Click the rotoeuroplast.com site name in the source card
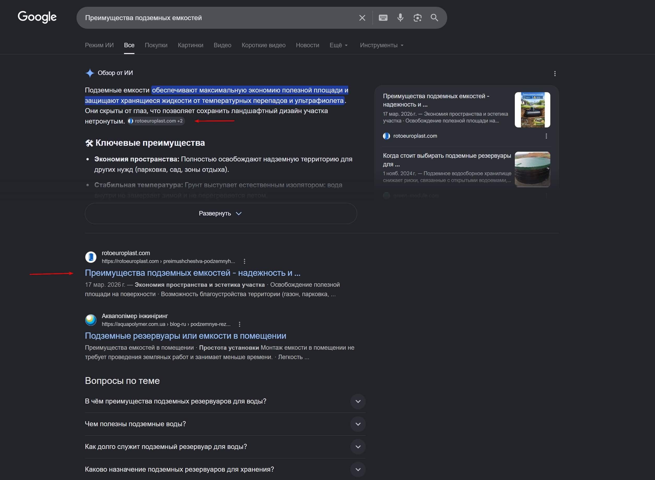The image size is (655, 480). click(x=415, y=136)
